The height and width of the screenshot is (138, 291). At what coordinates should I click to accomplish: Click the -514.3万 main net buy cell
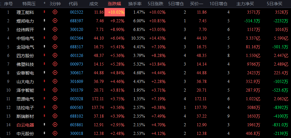252,21
